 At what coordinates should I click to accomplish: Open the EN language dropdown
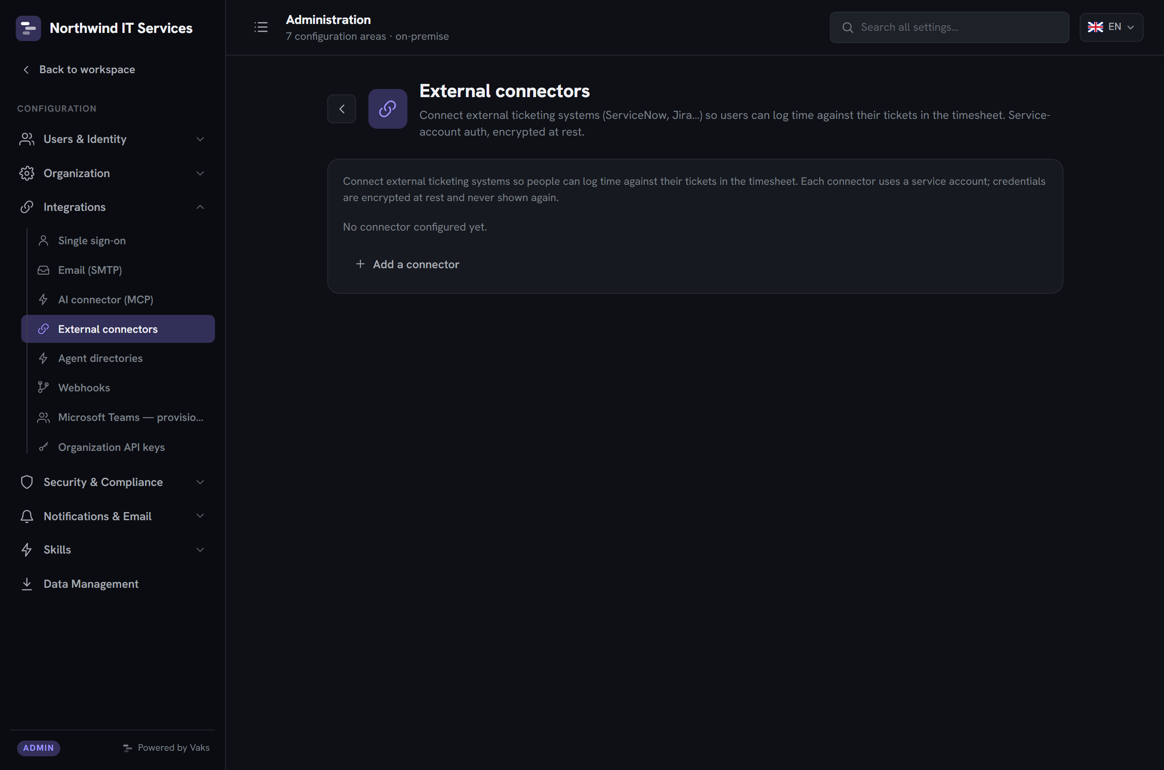click(x=1111, y=27)
